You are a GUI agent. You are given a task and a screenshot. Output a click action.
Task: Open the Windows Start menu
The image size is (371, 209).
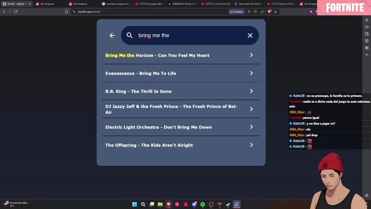134,204
